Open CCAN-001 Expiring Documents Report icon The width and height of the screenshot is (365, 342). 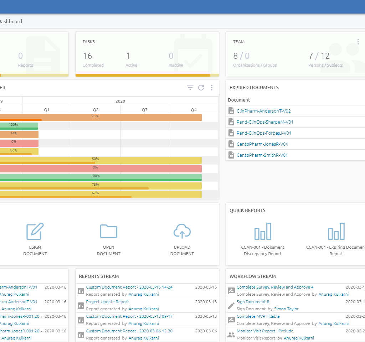[336, 231]
